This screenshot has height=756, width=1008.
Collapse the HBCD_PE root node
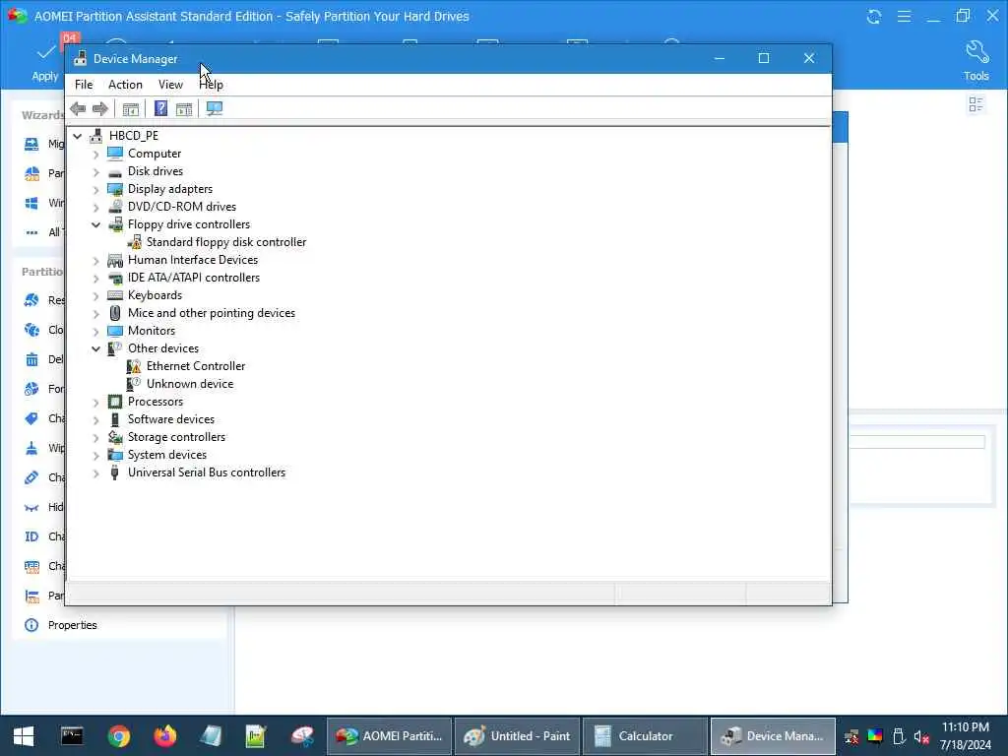coord(78,136)
